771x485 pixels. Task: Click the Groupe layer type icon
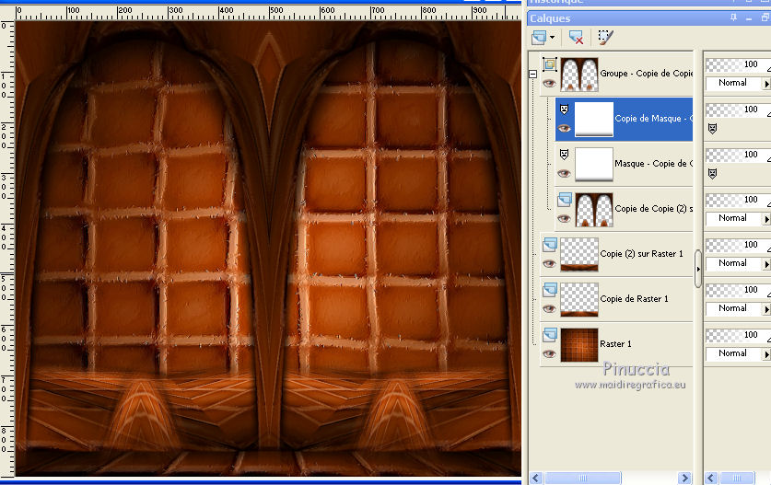[x=550, y=64]
